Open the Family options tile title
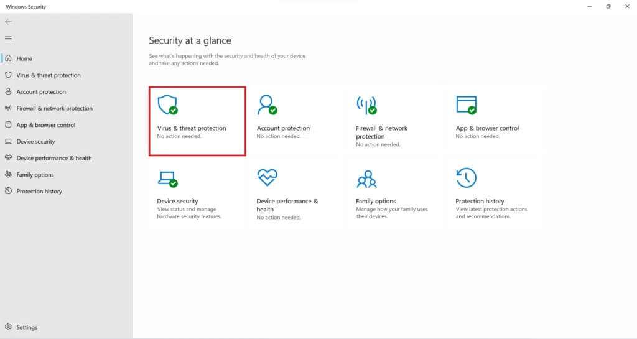The image size is (637, 339). coord(376,201)
